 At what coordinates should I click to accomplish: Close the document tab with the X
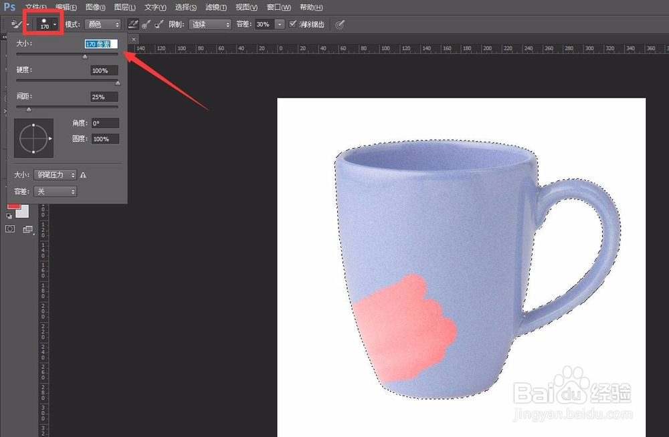click(134, 39)
